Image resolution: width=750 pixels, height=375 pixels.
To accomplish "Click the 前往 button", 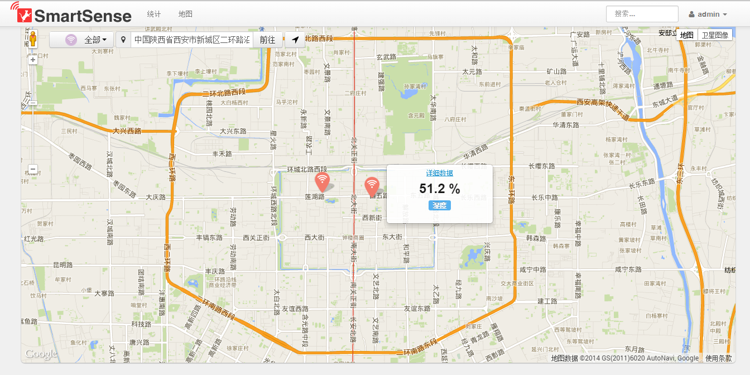I will click(x=268, y=40).
